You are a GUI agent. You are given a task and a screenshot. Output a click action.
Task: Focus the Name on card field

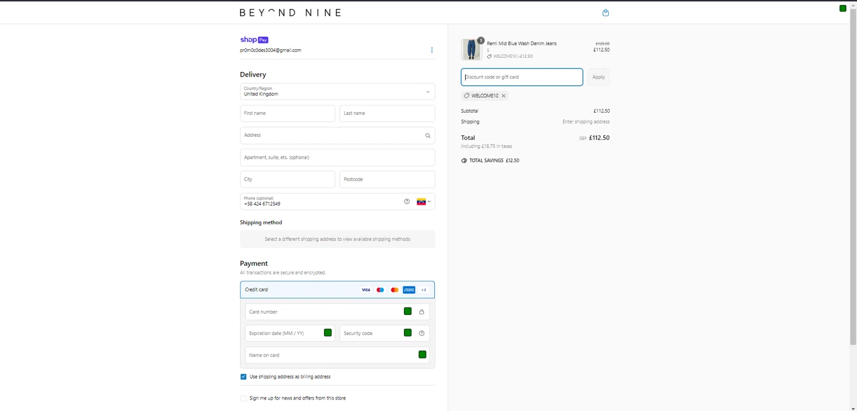(337, 355)
